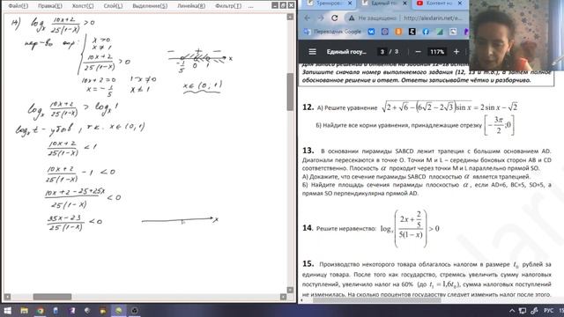Click the horizontal scrollbar thumb of the canvas

pyautogui.click(x=52, y=297)
